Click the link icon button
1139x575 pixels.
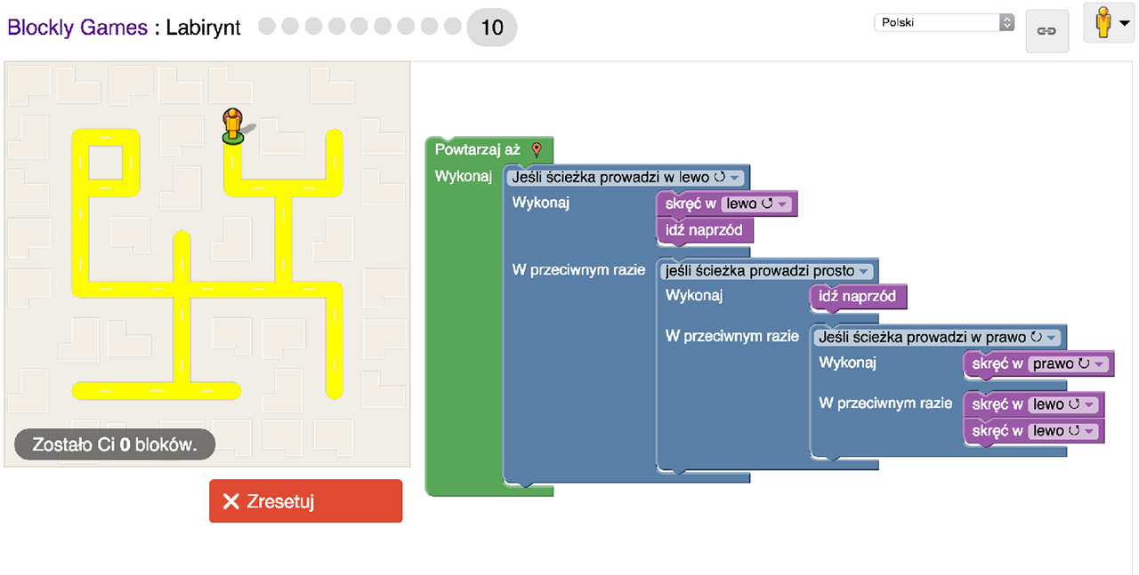click(1046, 31)
